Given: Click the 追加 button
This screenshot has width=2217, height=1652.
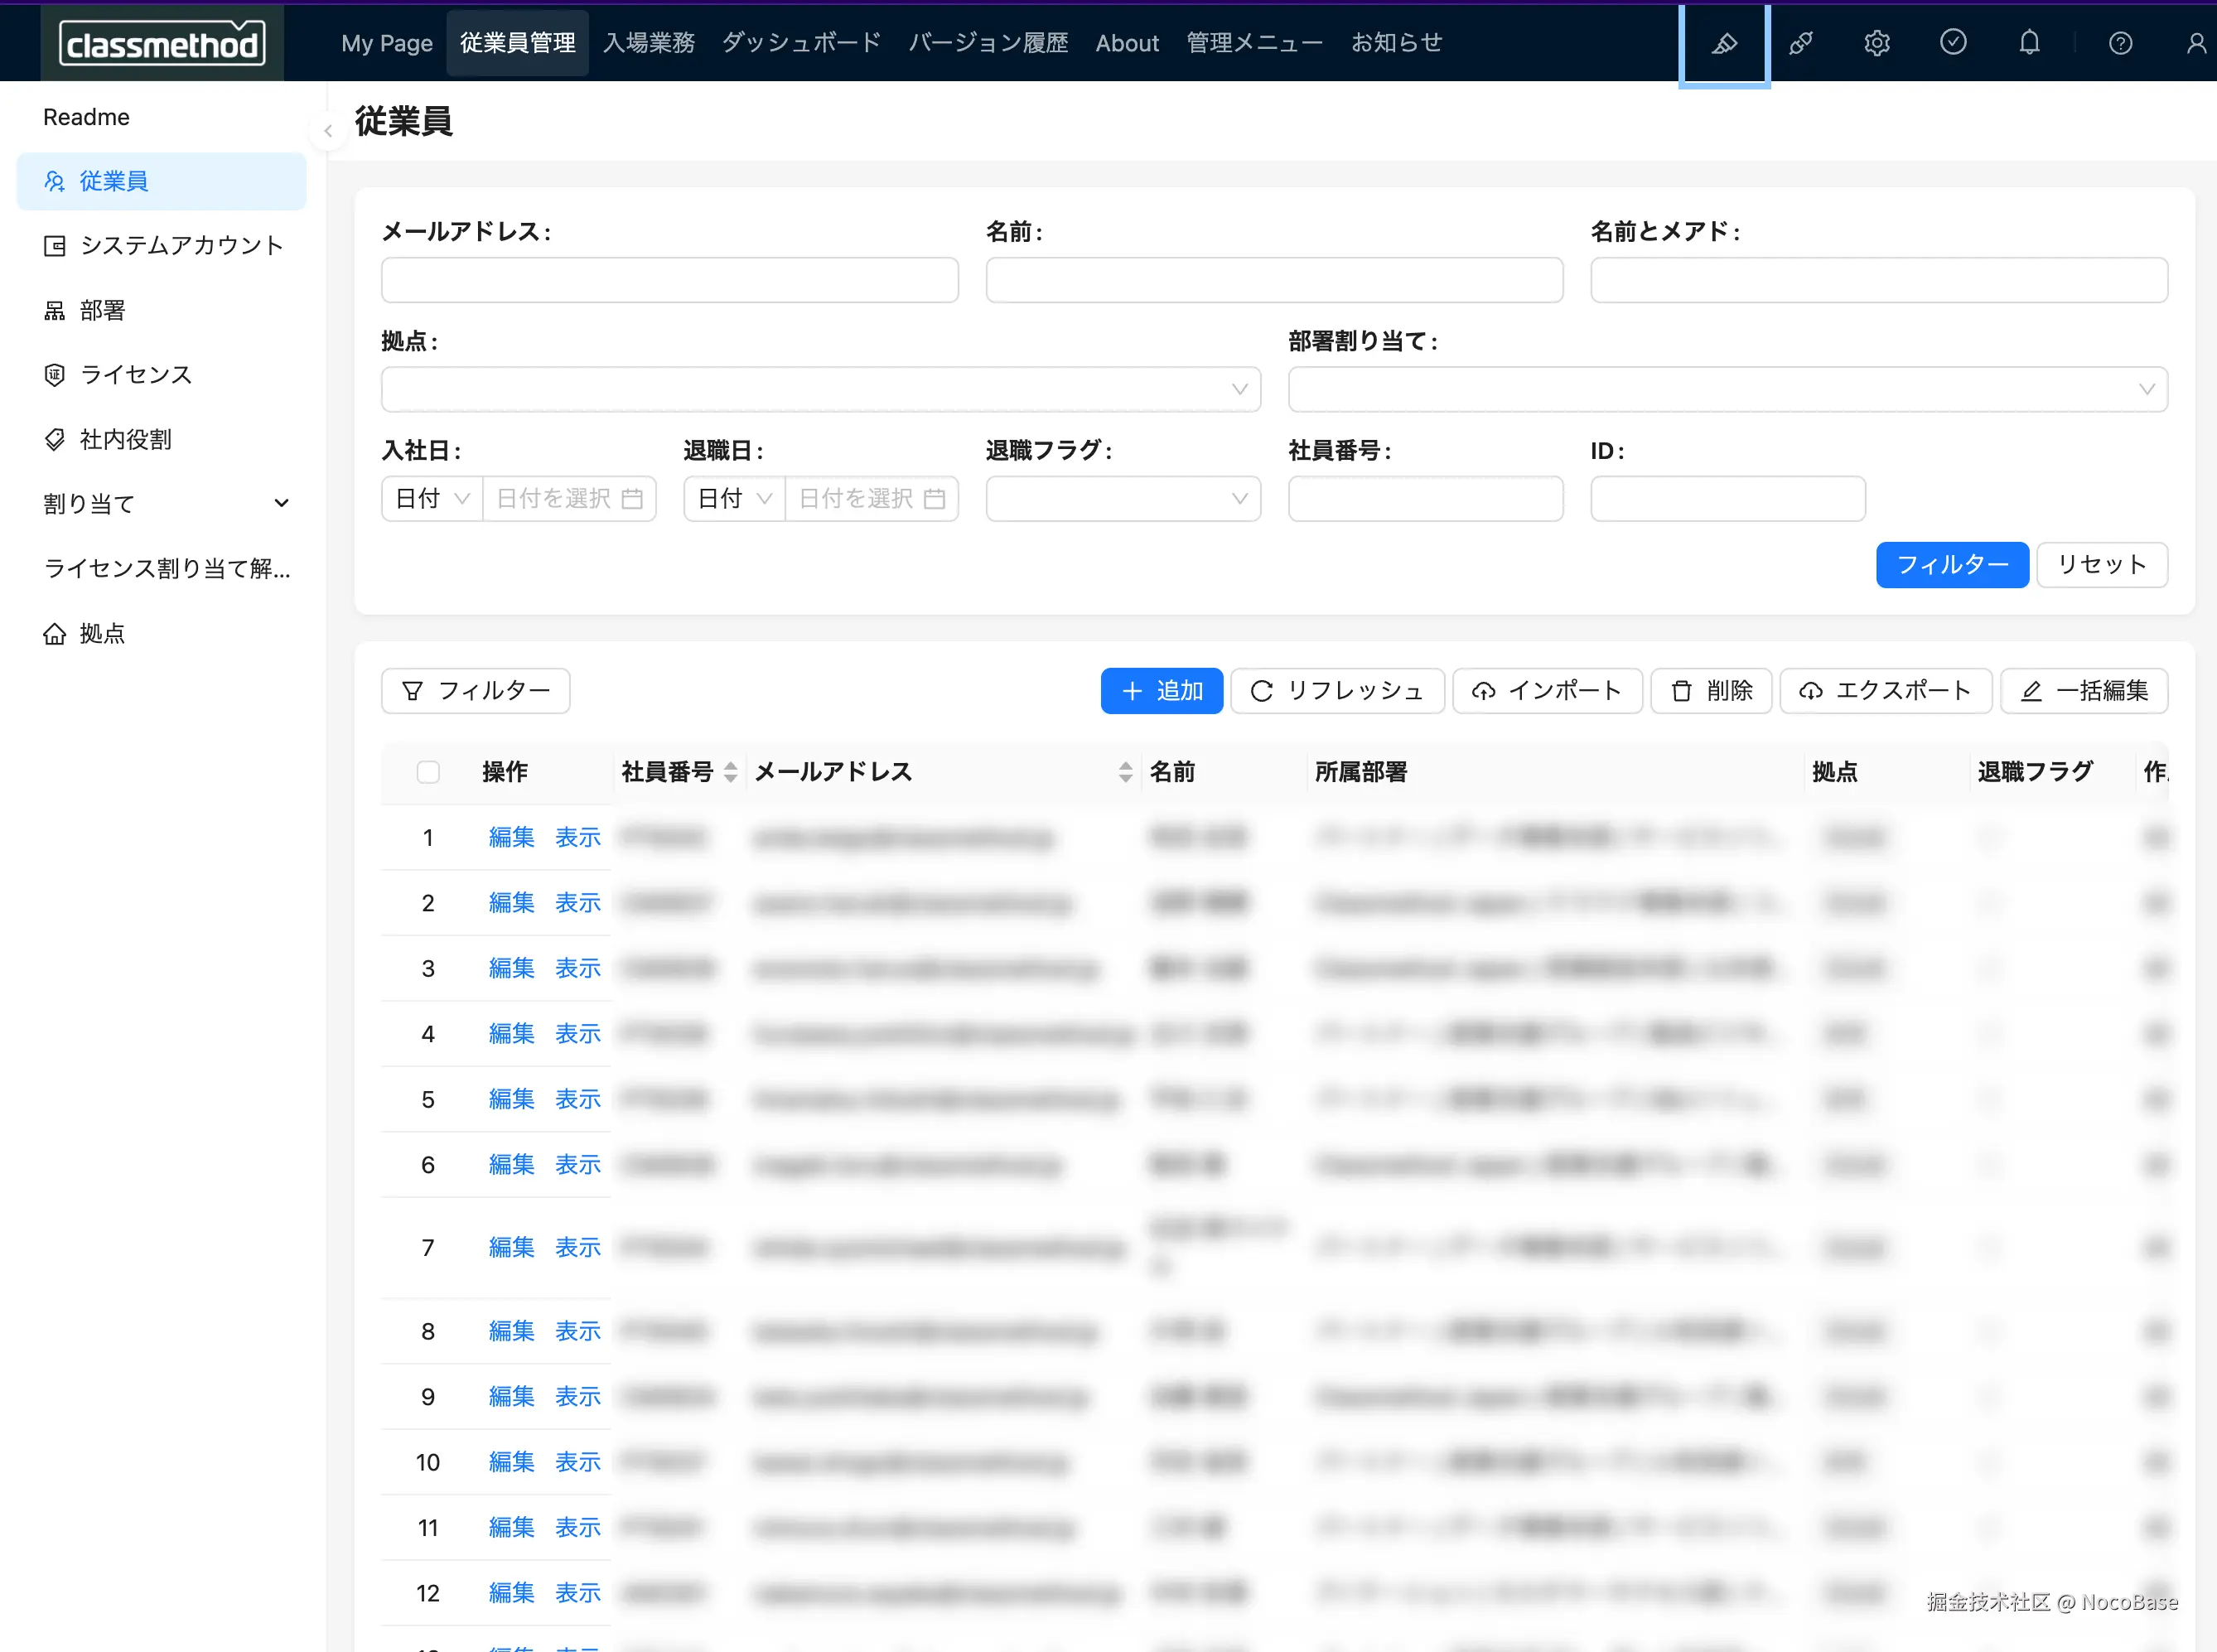Looking at the screenshot, I should 1162,691.
